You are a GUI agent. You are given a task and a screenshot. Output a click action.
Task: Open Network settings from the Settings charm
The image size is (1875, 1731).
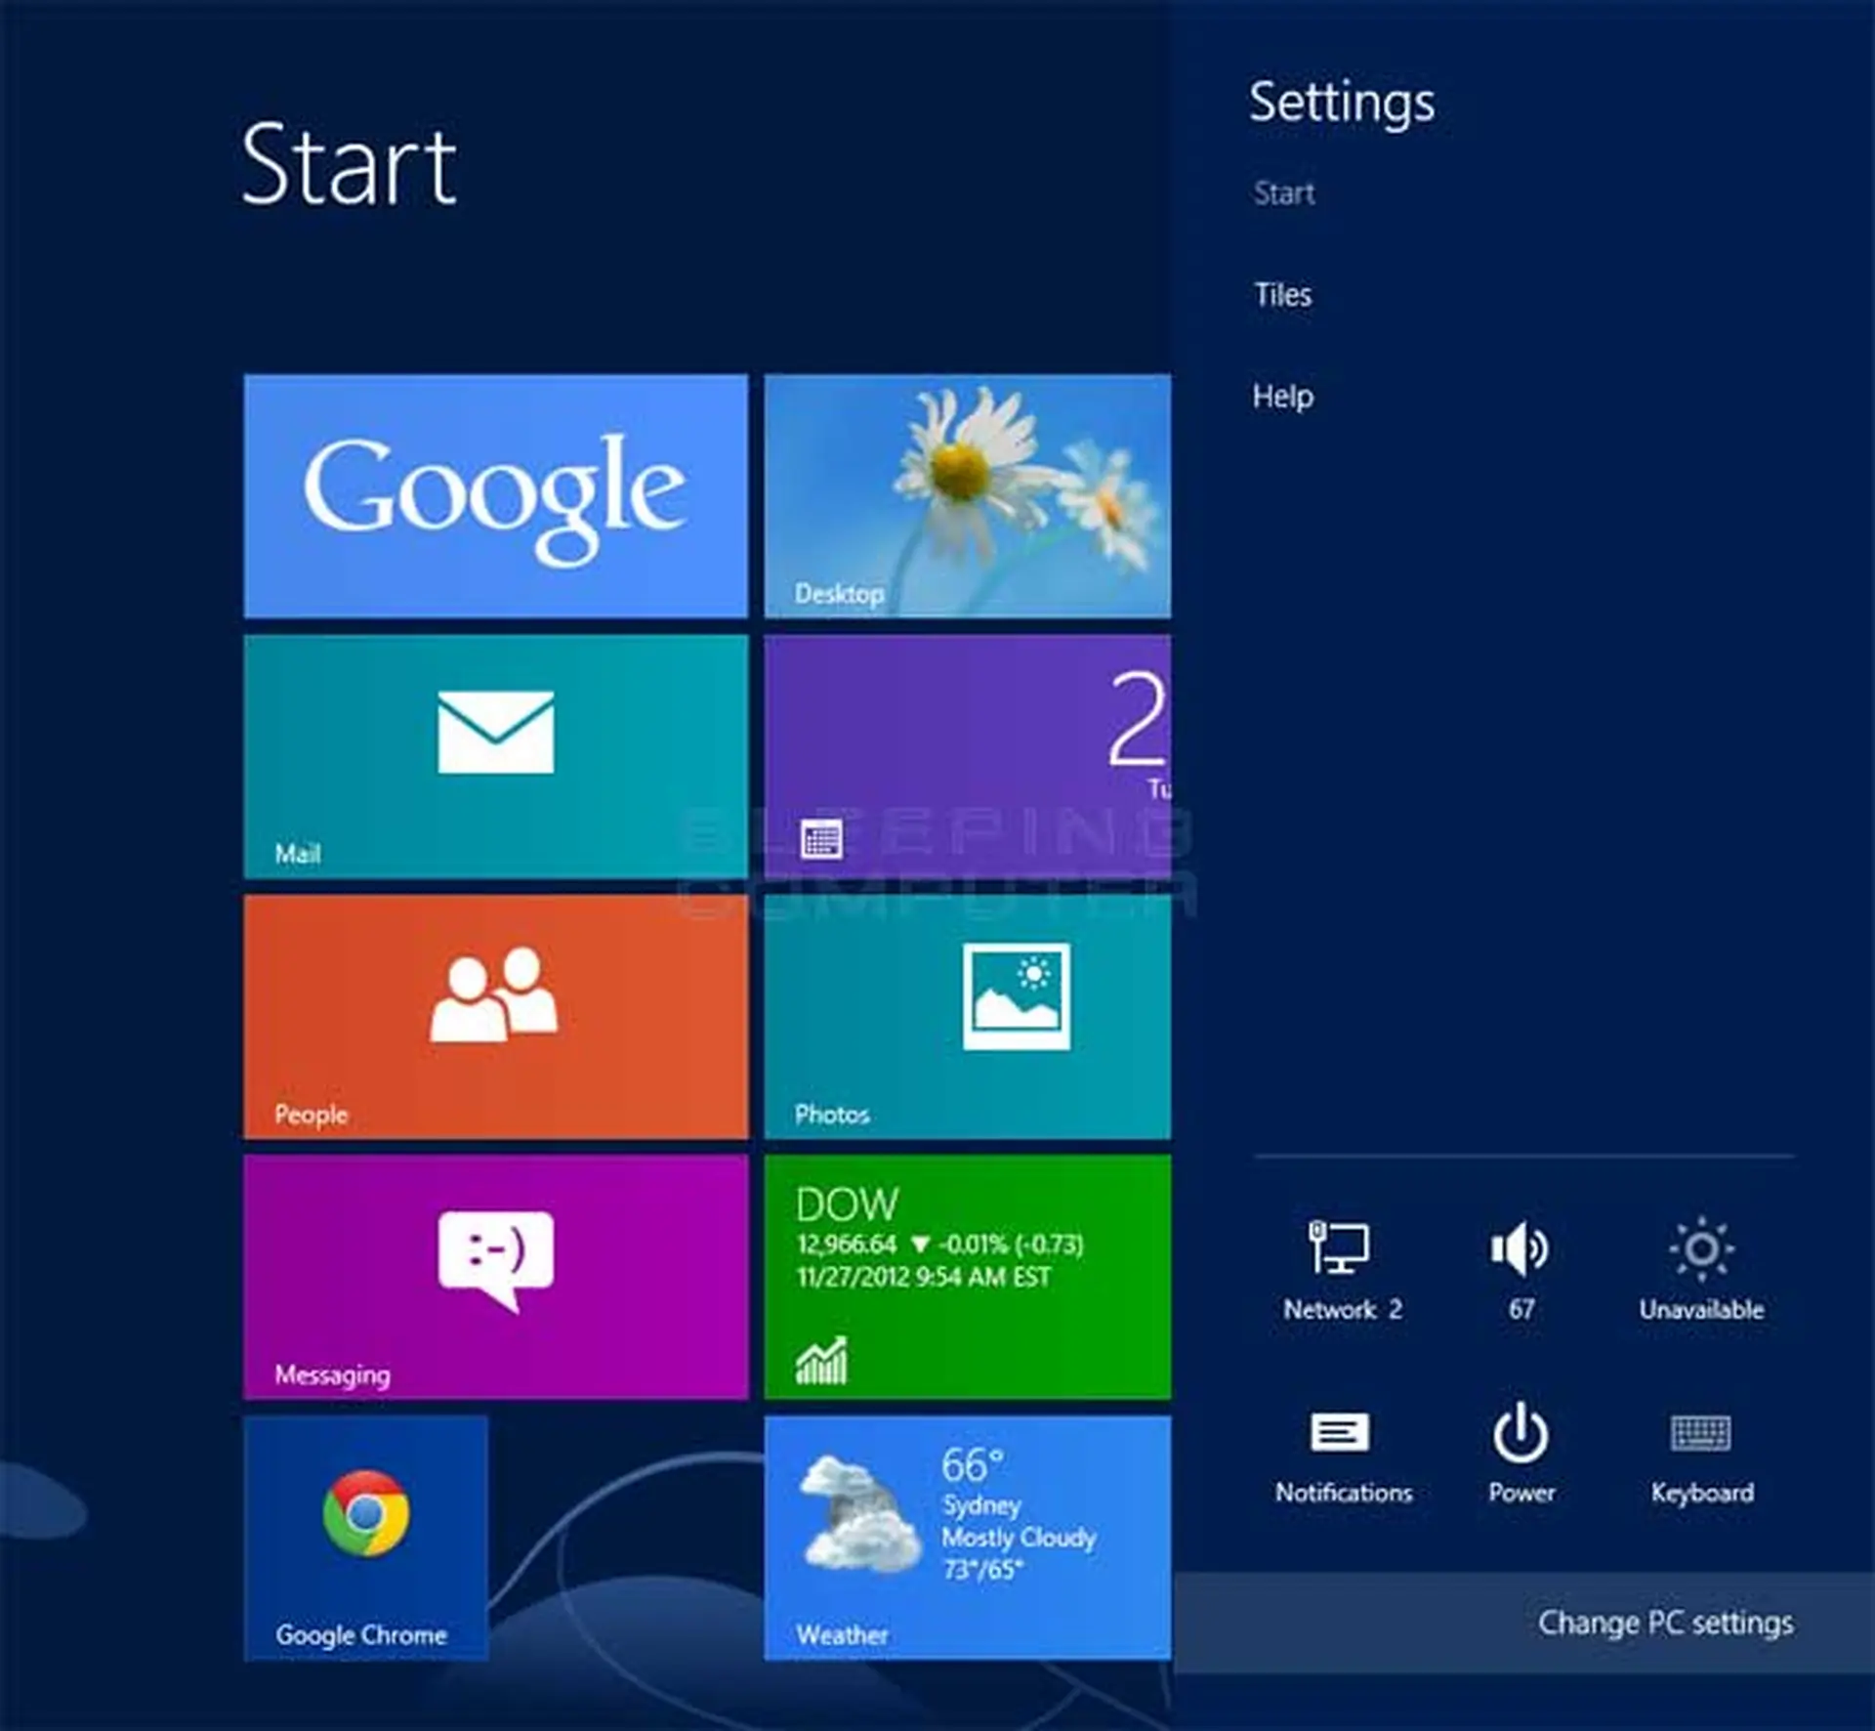tap(1342, 1260)
